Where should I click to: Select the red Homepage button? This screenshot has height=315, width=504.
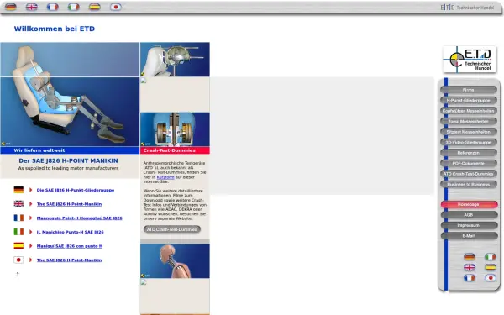pyautogui.click(x=469, y=204)
